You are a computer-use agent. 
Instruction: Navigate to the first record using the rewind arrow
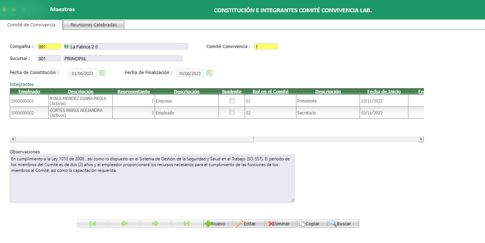pos(93,223)
